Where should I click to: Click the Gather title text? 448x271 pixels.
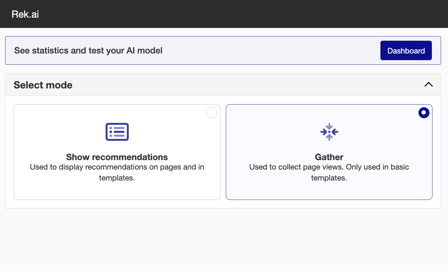point(329,157)
